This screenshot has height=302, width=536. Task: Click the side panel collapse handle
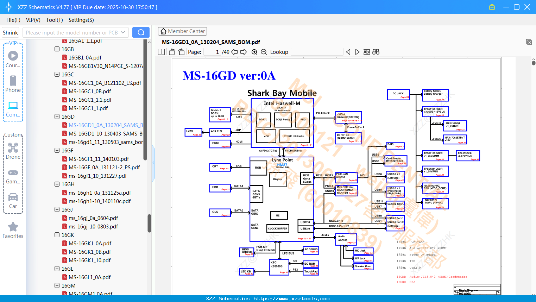[x=153, y=163]
